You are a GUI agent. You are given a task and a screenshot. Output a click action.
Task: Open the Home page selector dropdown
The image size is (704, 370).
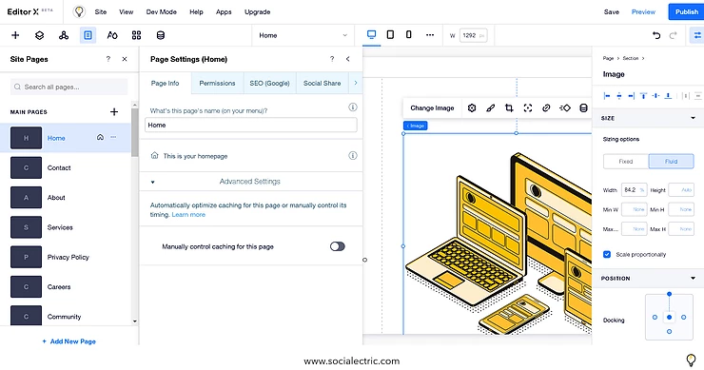coord(304,35)
